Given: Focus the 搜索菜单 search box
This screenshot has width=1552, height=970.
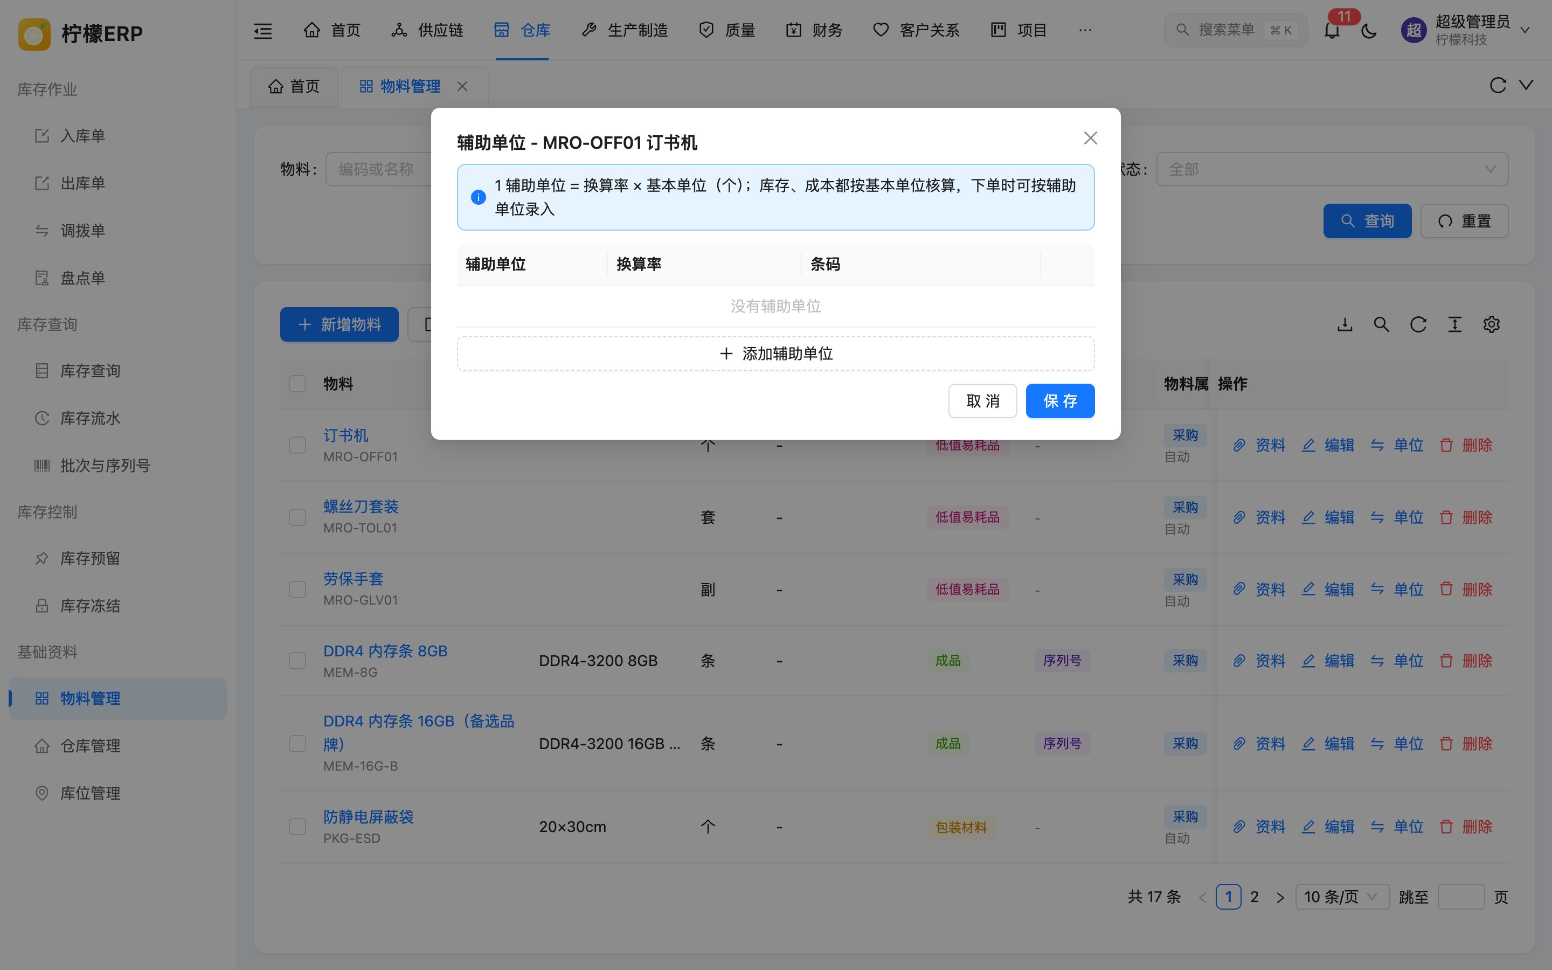Looking at the screenshot, I should tap(1235, 30).
